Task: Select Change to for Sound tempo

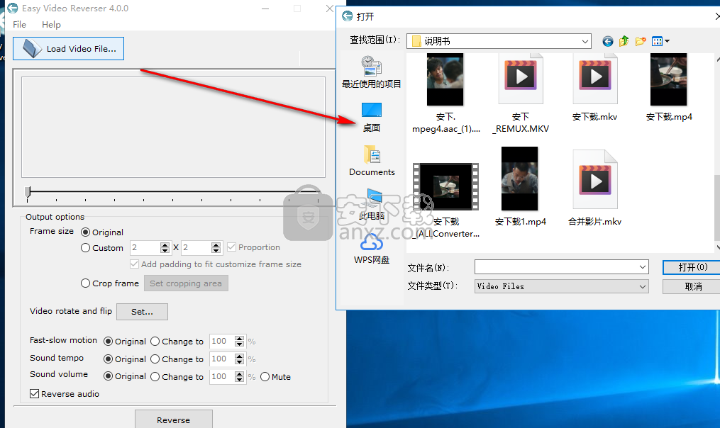Action: coord(155,359)
